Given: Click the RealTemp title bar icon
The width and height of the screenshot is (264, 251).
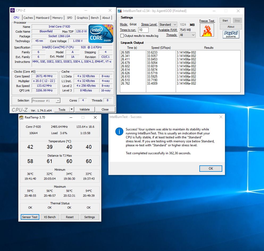Looking at the screenshot, I should (21, 117).
